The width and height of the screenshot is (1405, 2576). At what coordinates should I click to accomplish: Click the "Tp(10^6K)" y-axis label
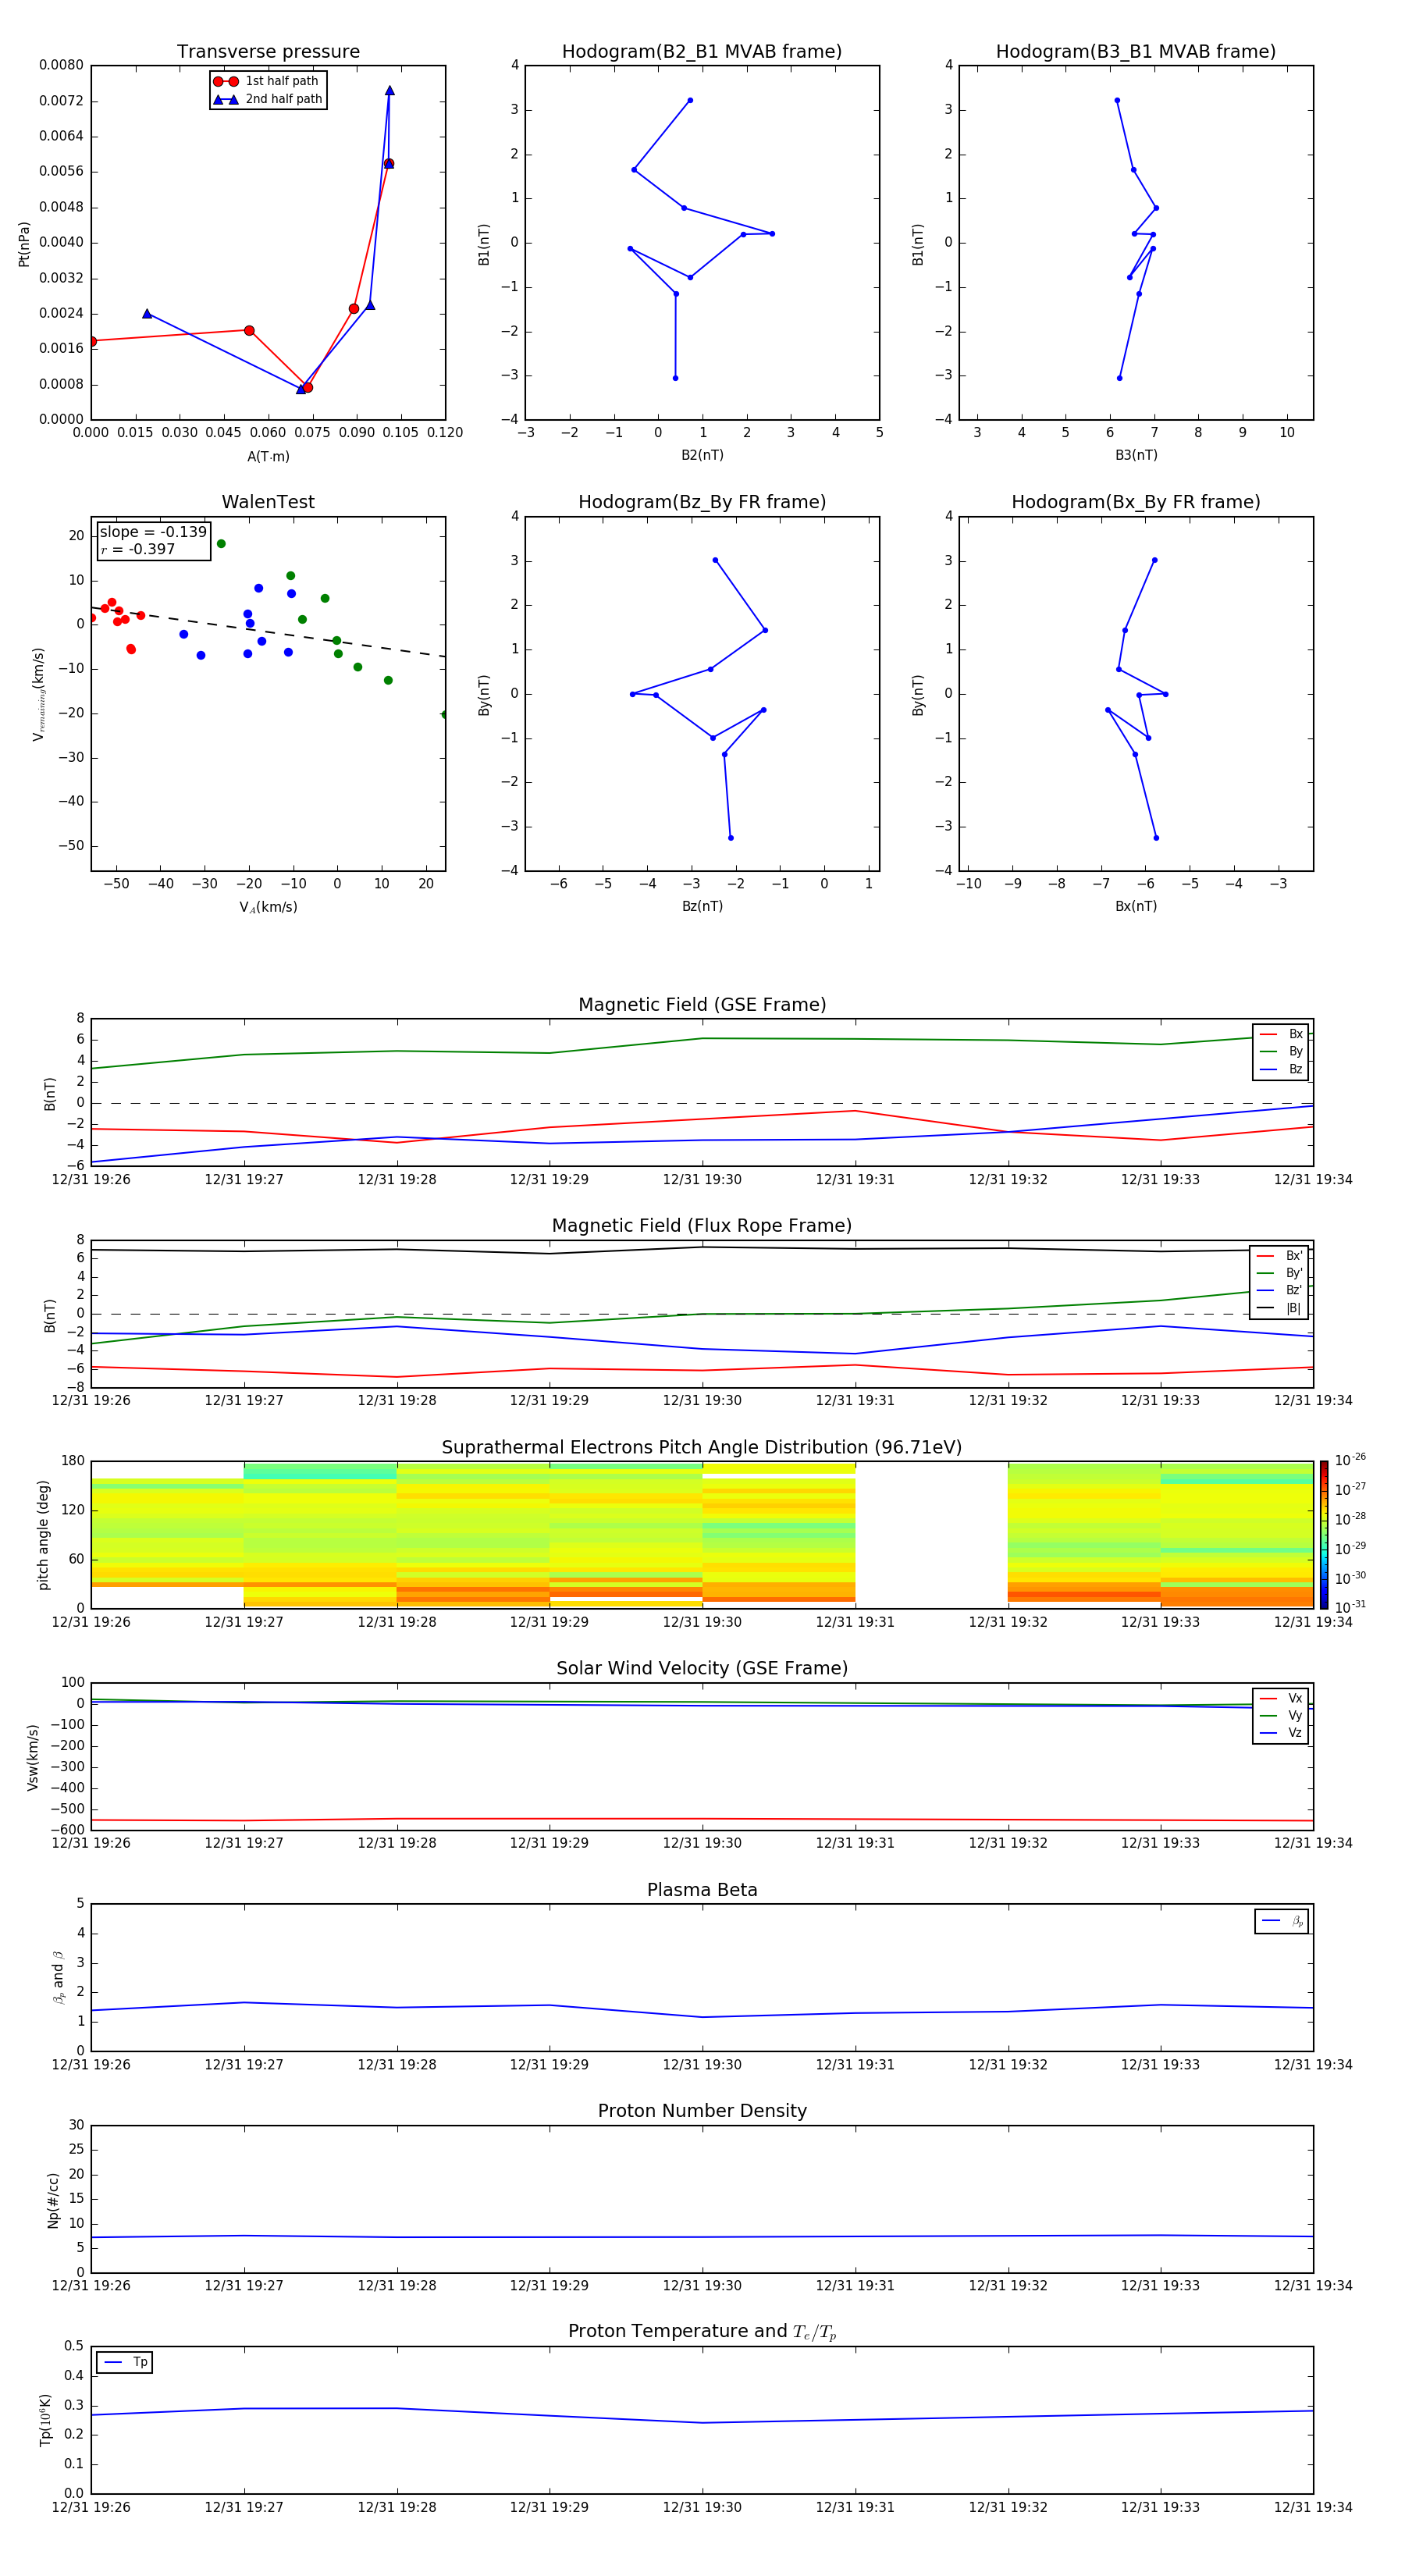pyautogui.click(x=45, y=2420)
